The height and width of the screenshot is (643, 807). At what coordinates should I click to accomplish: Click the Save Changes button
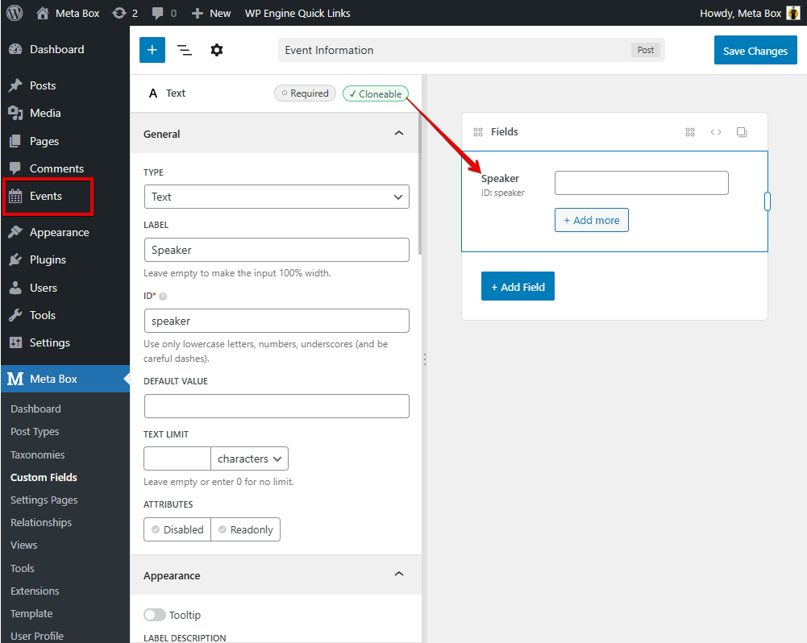[x=755, y=51]
